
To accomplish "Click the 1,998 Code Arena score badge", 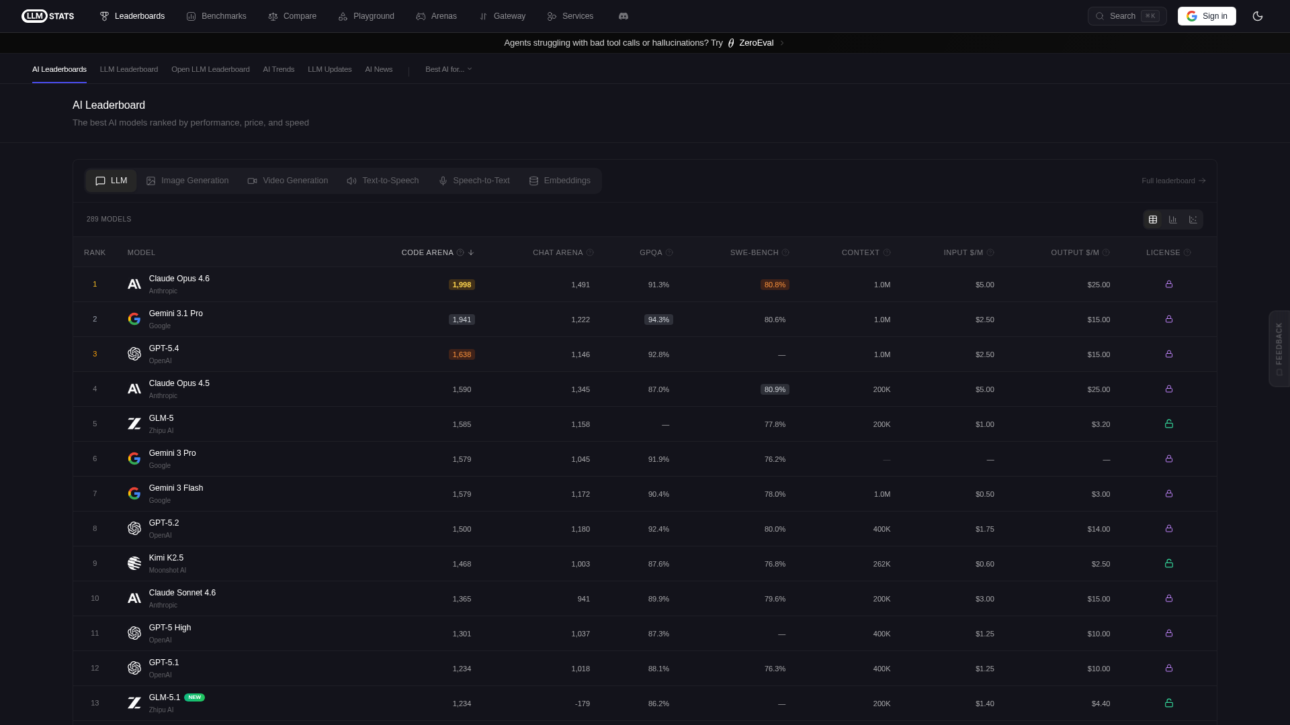I will click(x=462, y=285).
